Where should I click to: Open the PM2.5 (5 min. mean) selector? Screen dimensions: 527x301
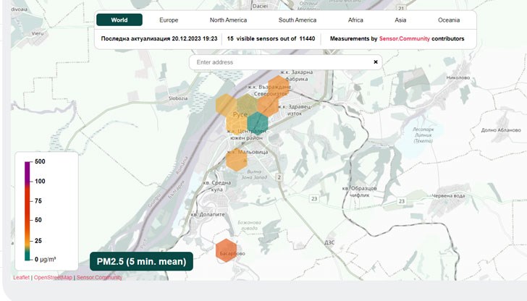click(141, 261)
